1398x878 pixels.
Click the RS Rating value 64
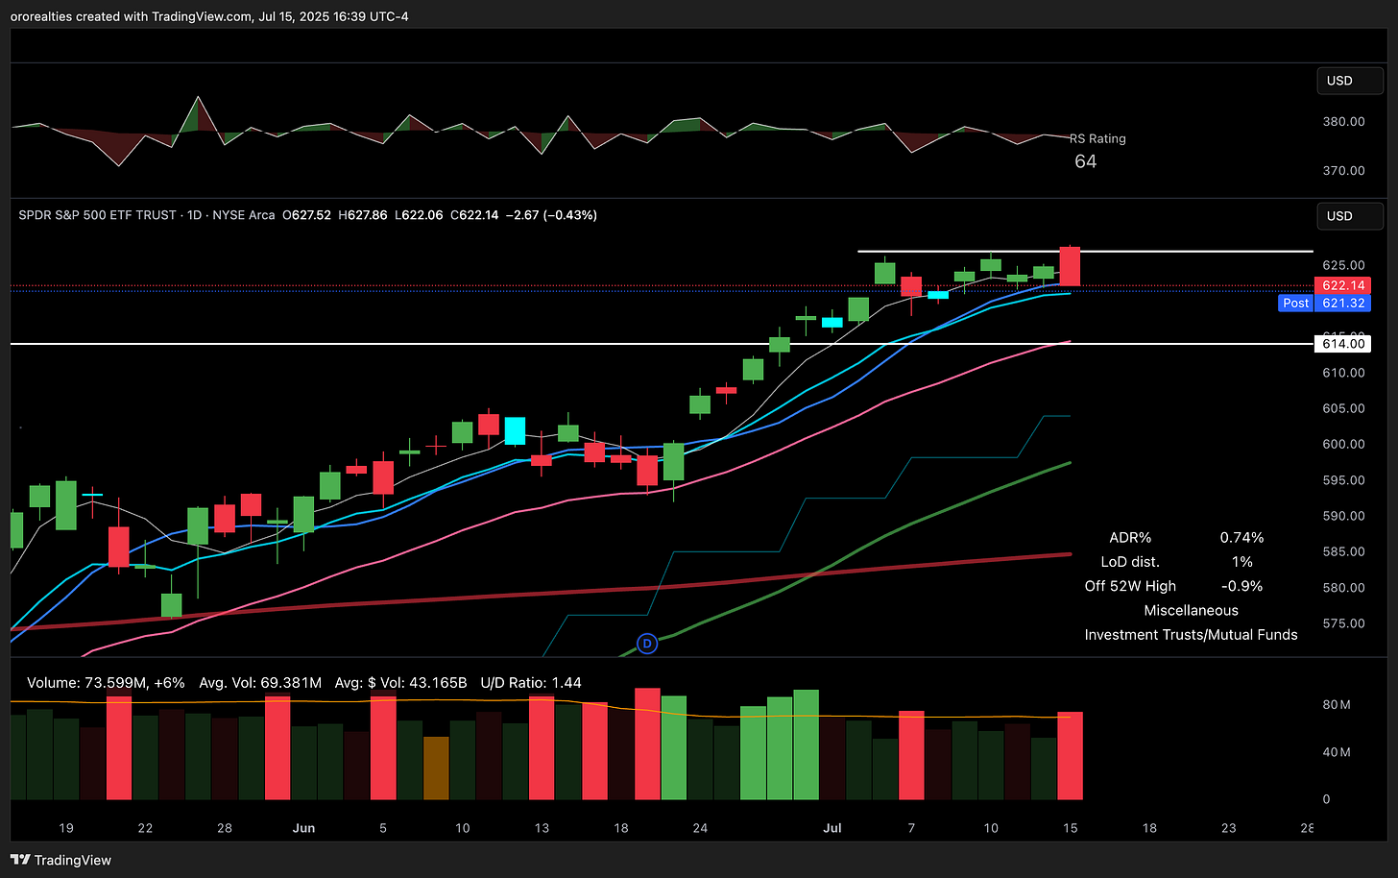(1086, 161)
